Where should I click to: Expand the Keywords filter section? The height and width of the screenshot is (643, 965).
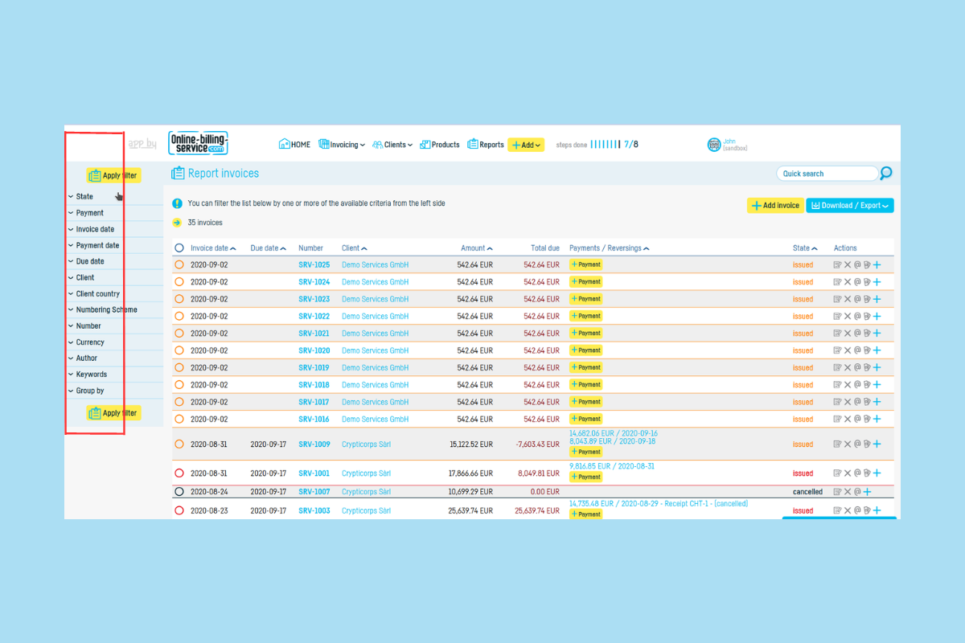click(114, 374)
